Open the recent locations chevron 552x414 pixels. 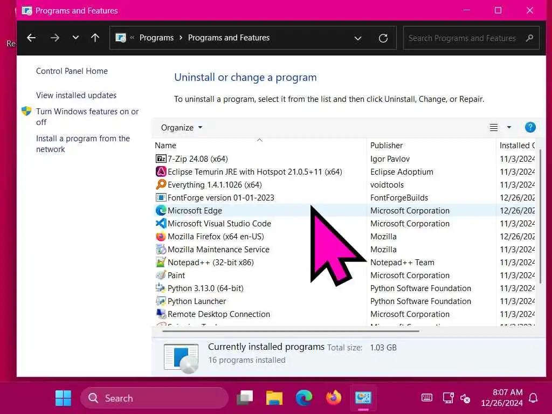[75, 37]
